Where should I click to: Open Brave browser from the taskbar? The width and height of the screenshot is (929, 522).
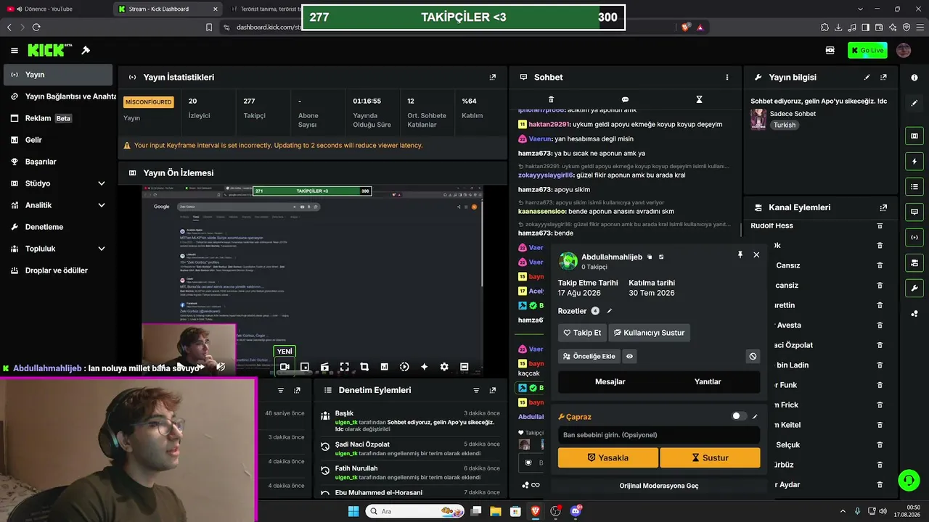[536, 511]
